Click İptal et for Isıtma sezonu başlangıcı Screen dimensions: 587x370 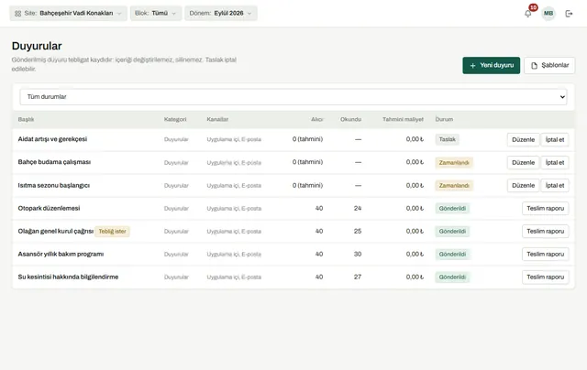click(554, 185)
